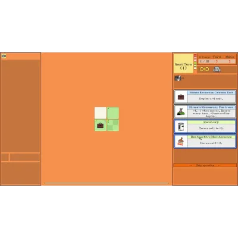
Task: Select the Human Resources Fortress card
Action: [x=205, y=112]
